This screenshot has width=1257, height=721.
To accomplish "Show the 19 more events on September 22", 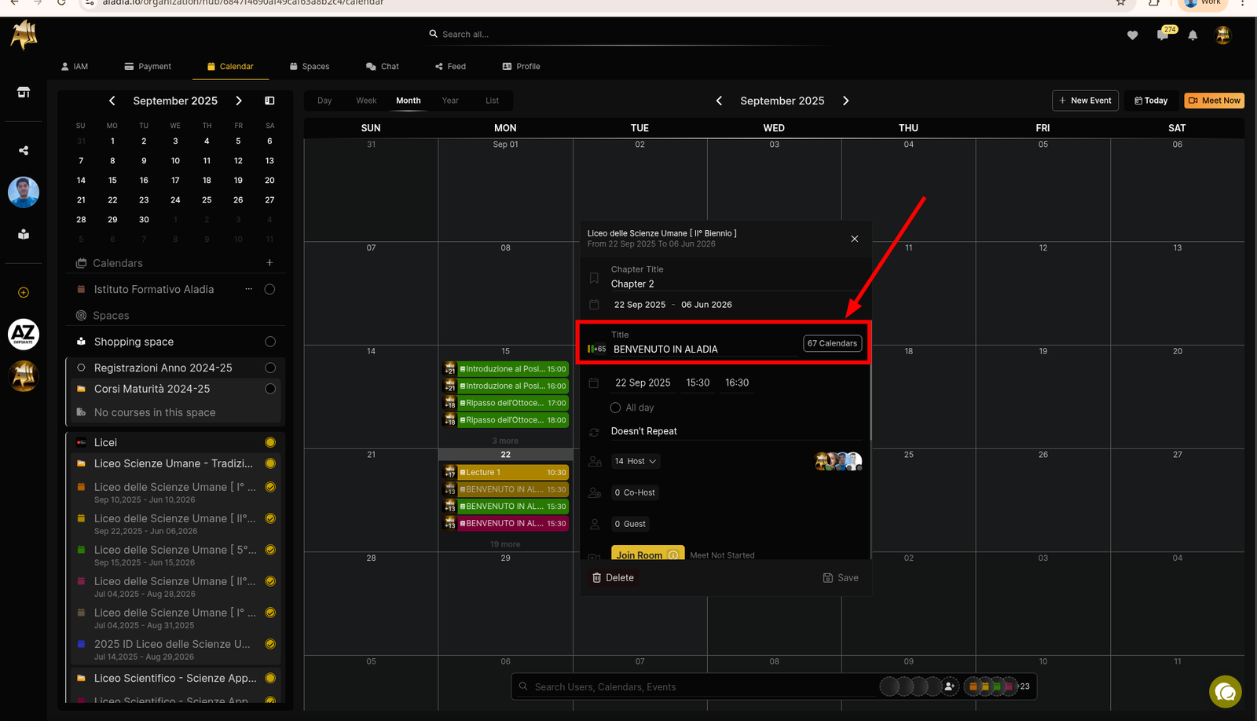I will [505, 544].
